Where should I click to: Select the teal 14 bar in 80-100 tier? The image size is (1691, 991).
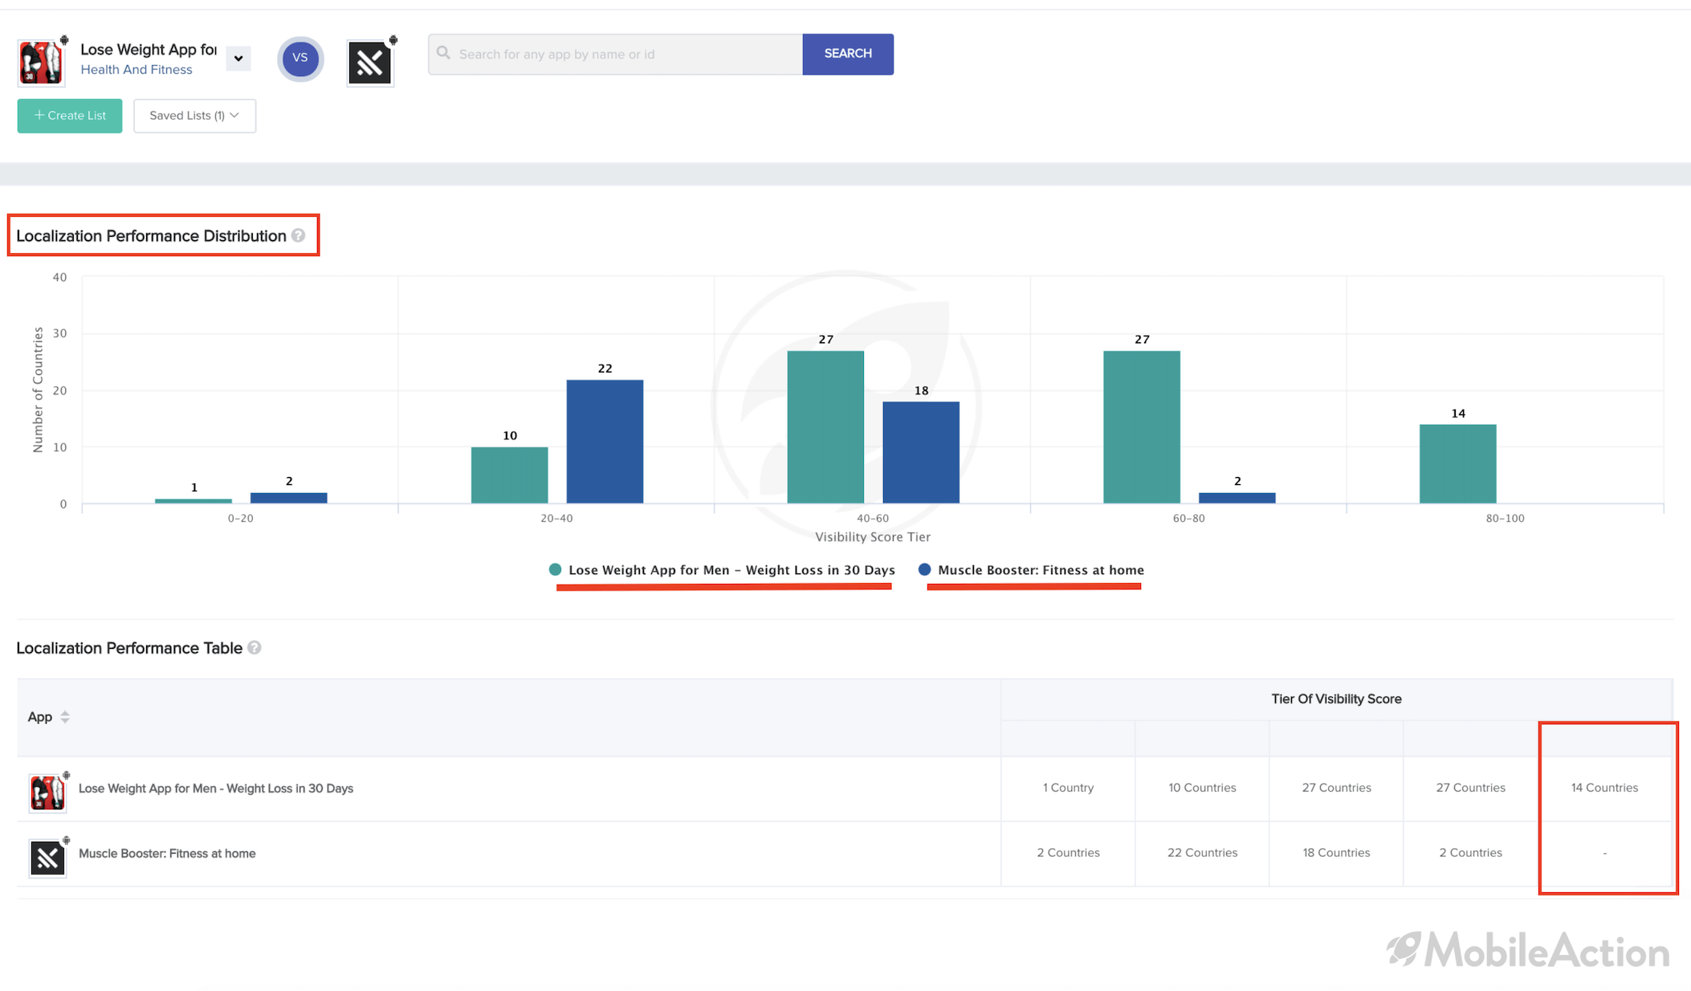[x=1458, y=463]
